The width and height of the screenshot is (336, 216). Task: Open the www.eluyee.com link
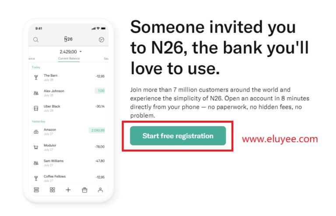pos(280,140)
